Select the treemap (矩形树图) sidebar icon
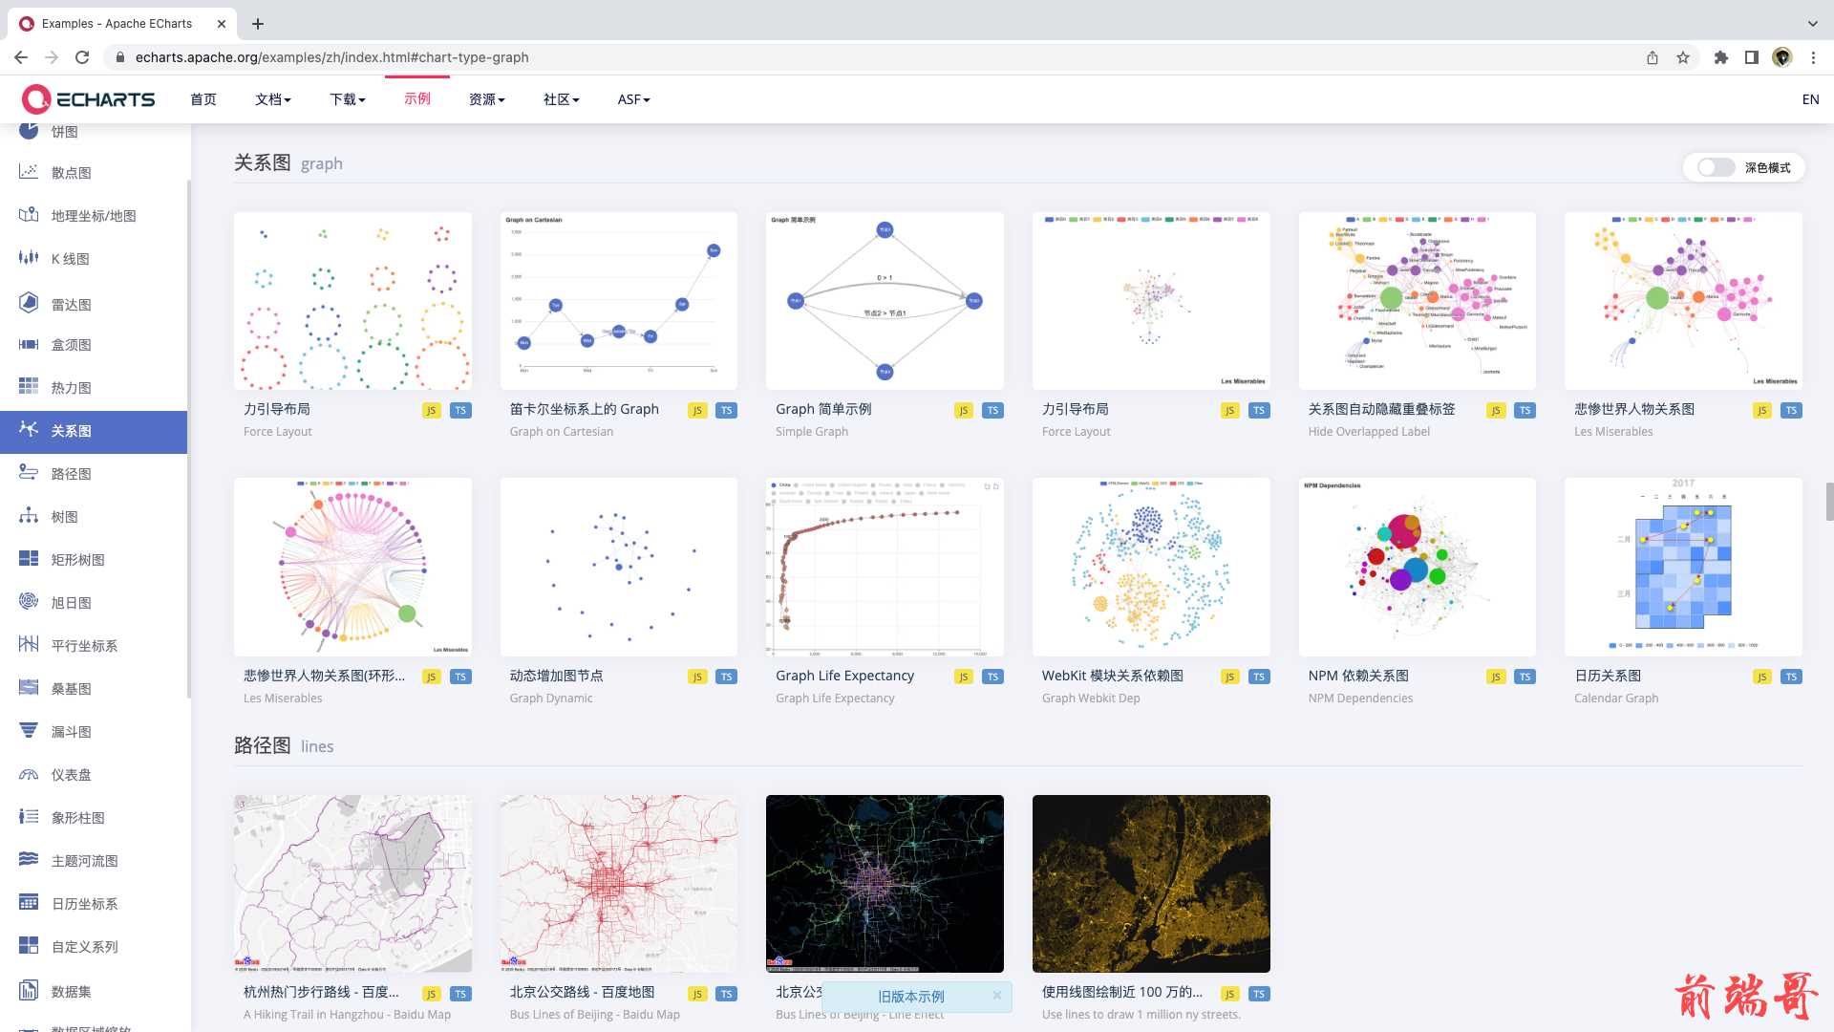This screenshot has width=1834, height=1032. (x=29, y=559)
